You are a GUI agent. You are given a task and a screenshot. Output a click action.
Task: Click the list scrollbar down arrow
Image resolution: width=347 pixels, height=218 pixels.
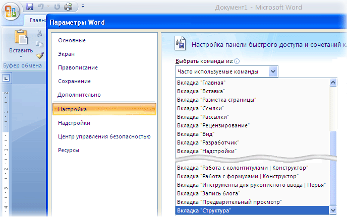coord(333,210)
